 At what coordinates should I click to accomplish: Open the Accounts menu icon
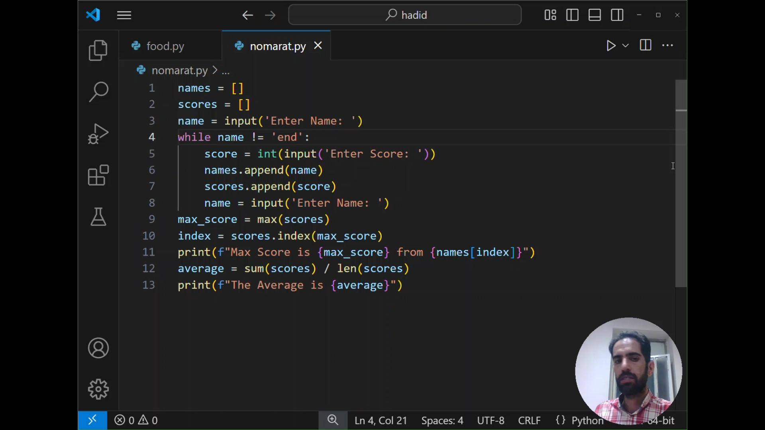click(x=98, y=348)
